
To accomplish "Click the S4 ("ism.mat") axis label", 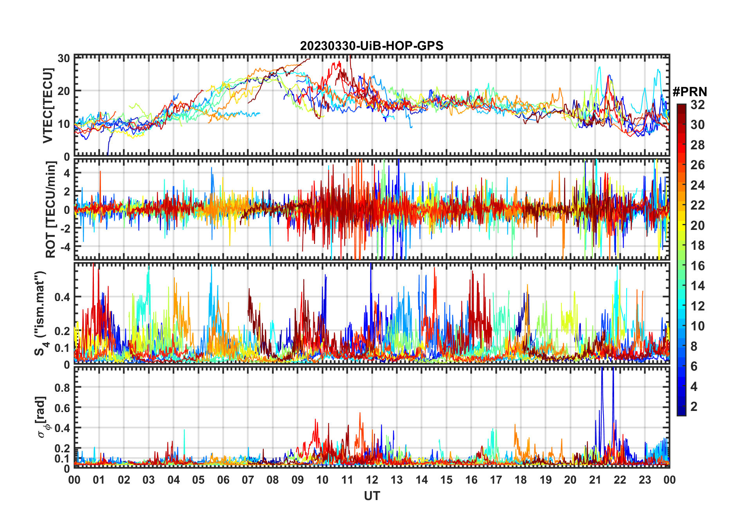I will click(x=41, y=313).
